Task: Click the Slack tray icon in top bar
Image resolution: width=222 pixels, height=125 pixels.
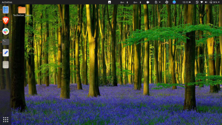Action: pyautogui.click(x=166, y=2)
